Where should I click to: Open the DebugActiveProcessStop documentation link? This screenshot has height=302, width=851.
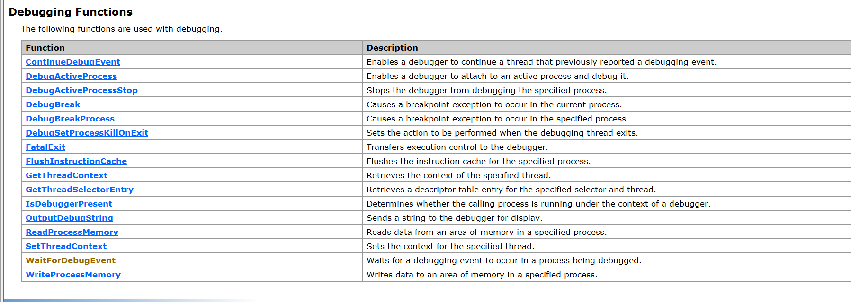(81, 90)
